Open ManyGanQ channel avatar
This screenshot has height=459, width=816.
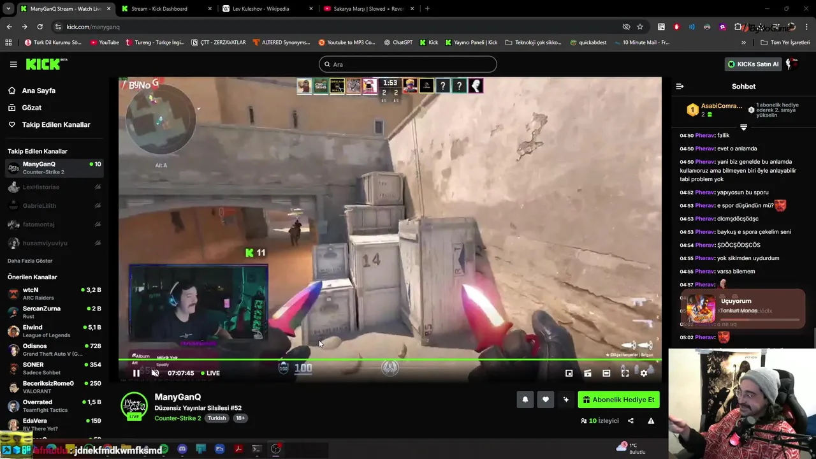[x=134, y=406]
